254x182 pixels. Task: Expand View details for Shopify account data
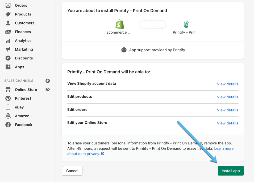click(228, 84)
